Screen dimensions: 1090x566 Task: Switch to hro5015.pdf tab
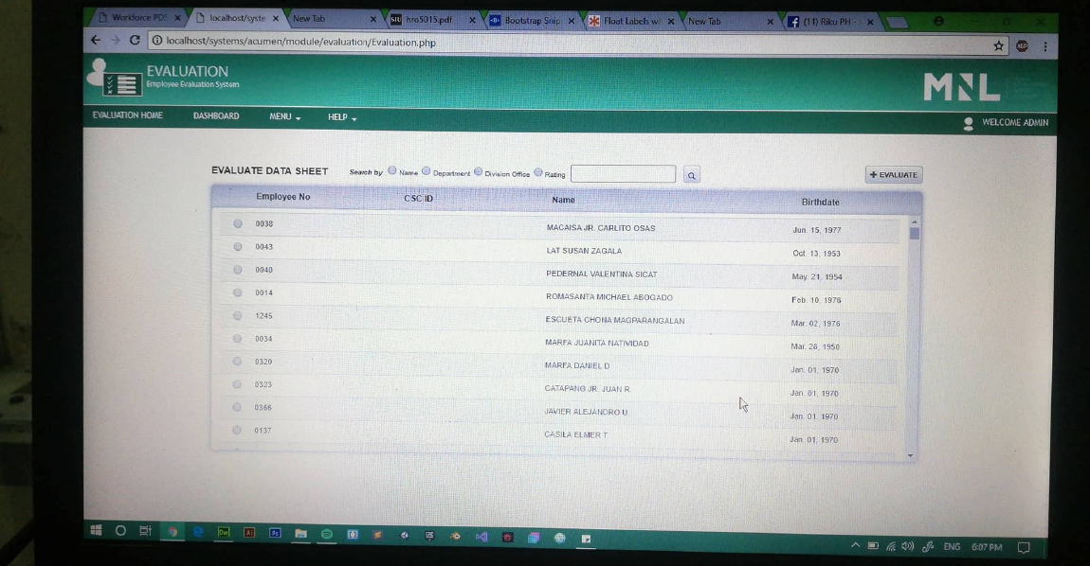[x=431, y=20]
